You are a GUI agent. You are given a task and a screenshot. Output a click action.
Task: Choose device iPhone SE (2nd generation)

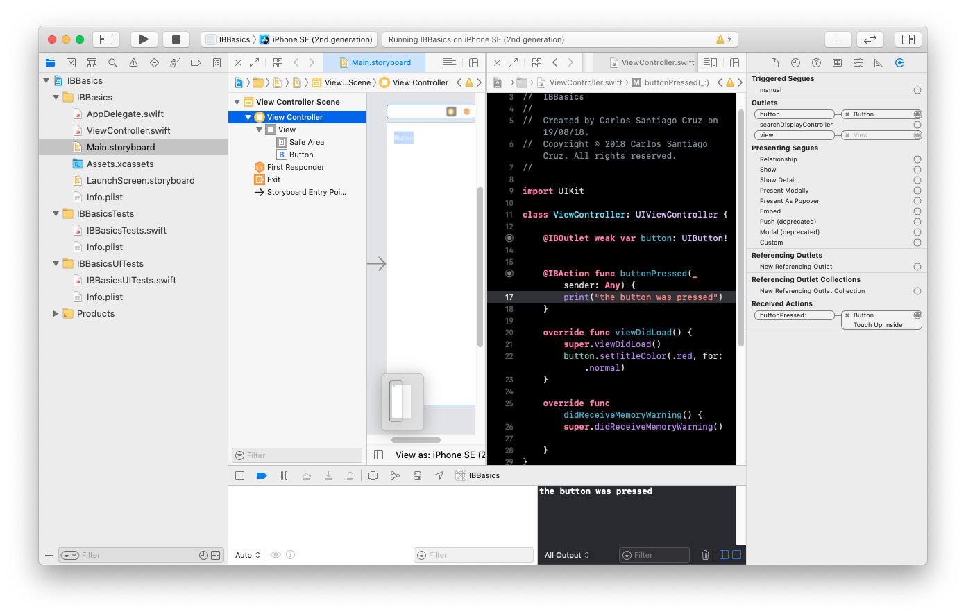point(316,39)
